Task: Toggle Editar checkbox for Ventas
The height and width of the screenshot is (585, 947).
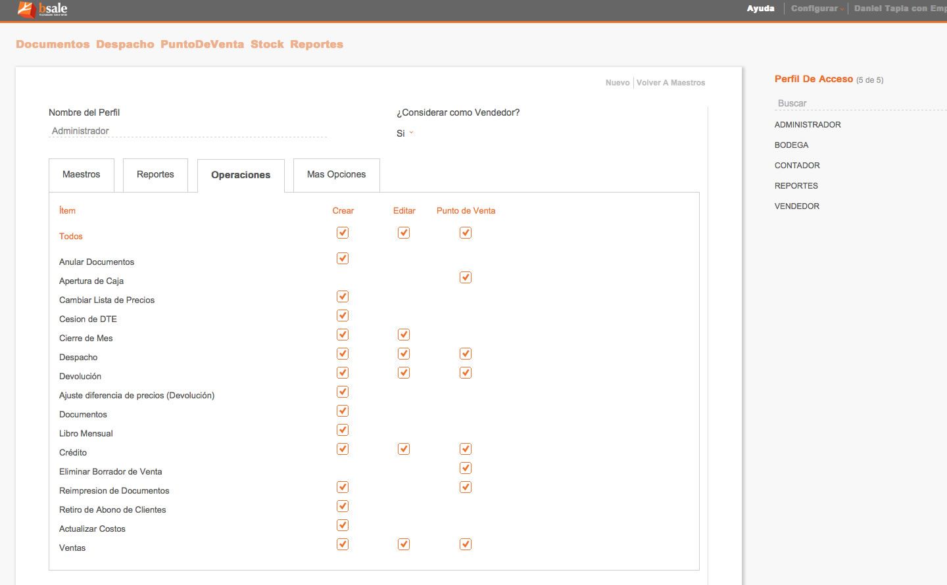Action: point(404,544)
